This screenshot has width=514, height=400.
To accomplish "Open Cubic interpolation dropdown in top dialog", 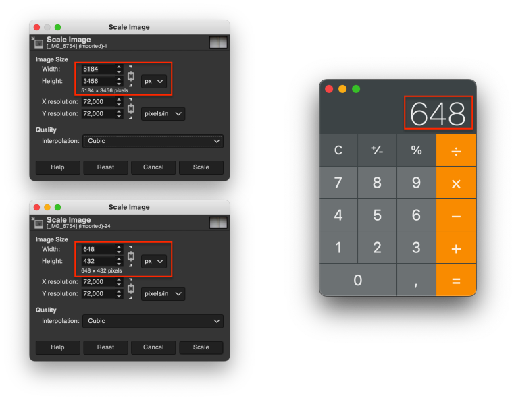I will pos(153,141).
